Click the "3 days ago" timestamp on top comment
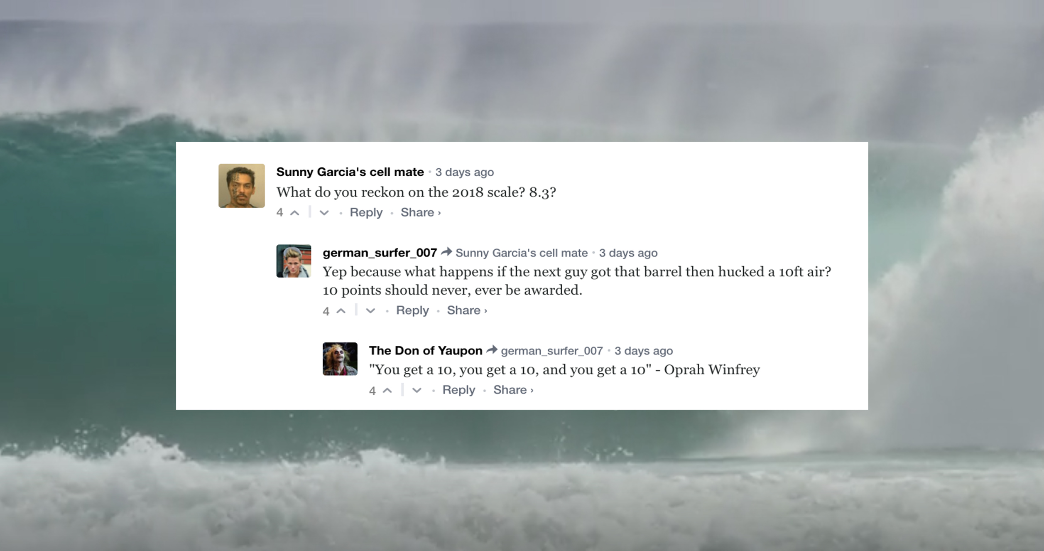Viewport: 1044px width, 551px height. pos(464,172)
